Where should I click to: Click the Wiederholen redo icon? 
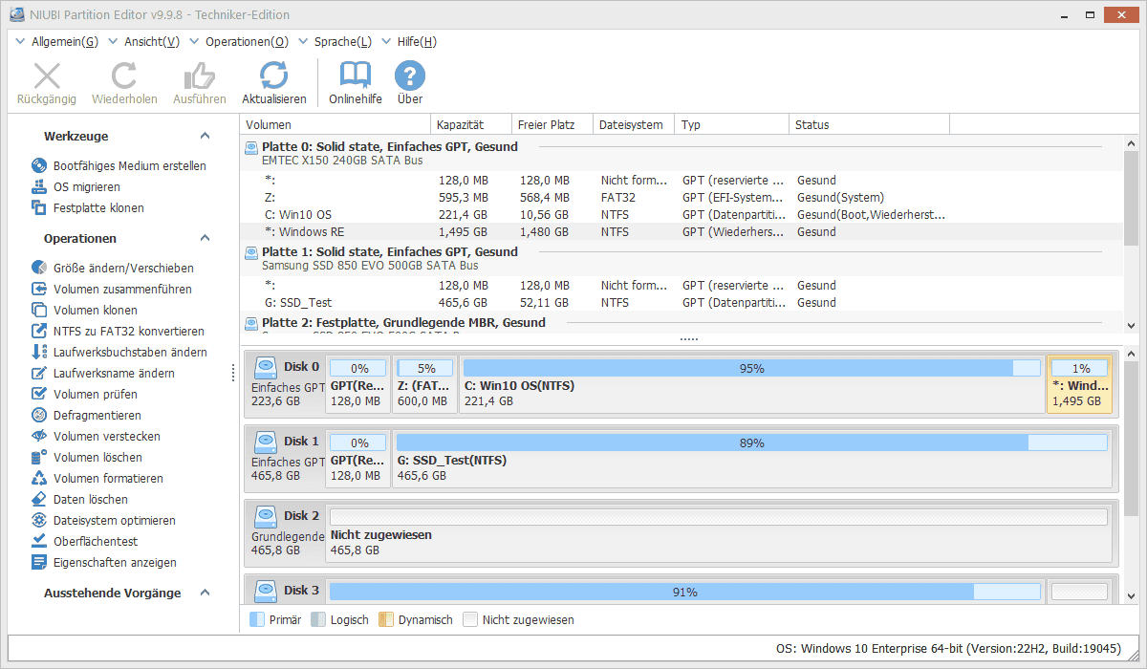pyautogui.click(x=124, y=76)
